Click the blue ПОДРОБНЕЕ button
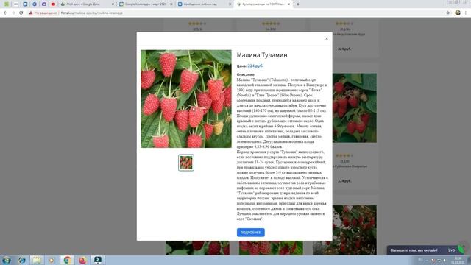471x265 pixels. click(x=250, y=233)
